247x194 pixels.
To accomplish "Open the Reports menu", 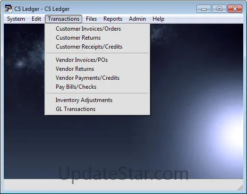I will pos(113,19).
